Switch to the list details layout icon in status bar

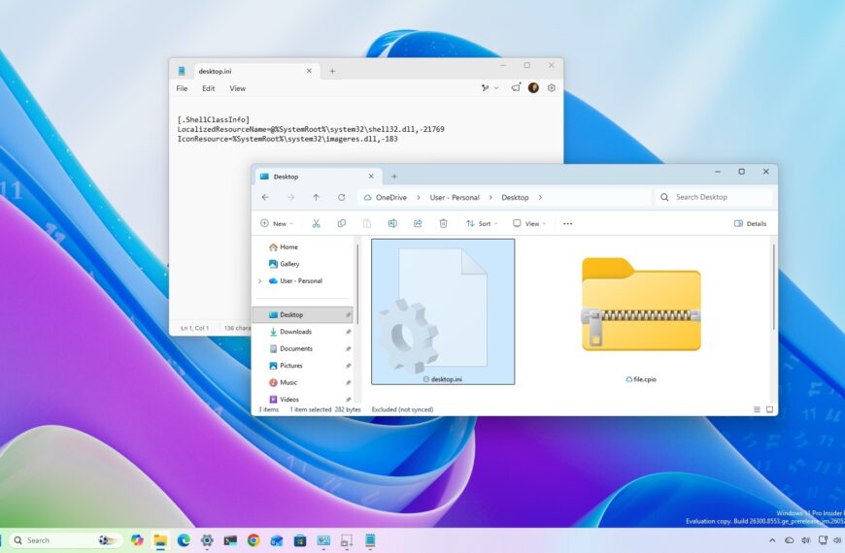[x=757, y=409]
